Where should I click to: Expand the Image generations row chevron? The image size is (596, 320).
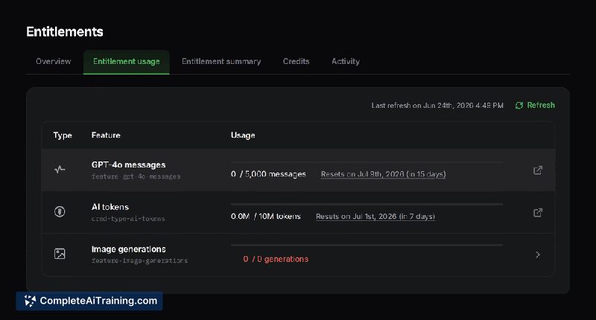click(x=538, y=255)
